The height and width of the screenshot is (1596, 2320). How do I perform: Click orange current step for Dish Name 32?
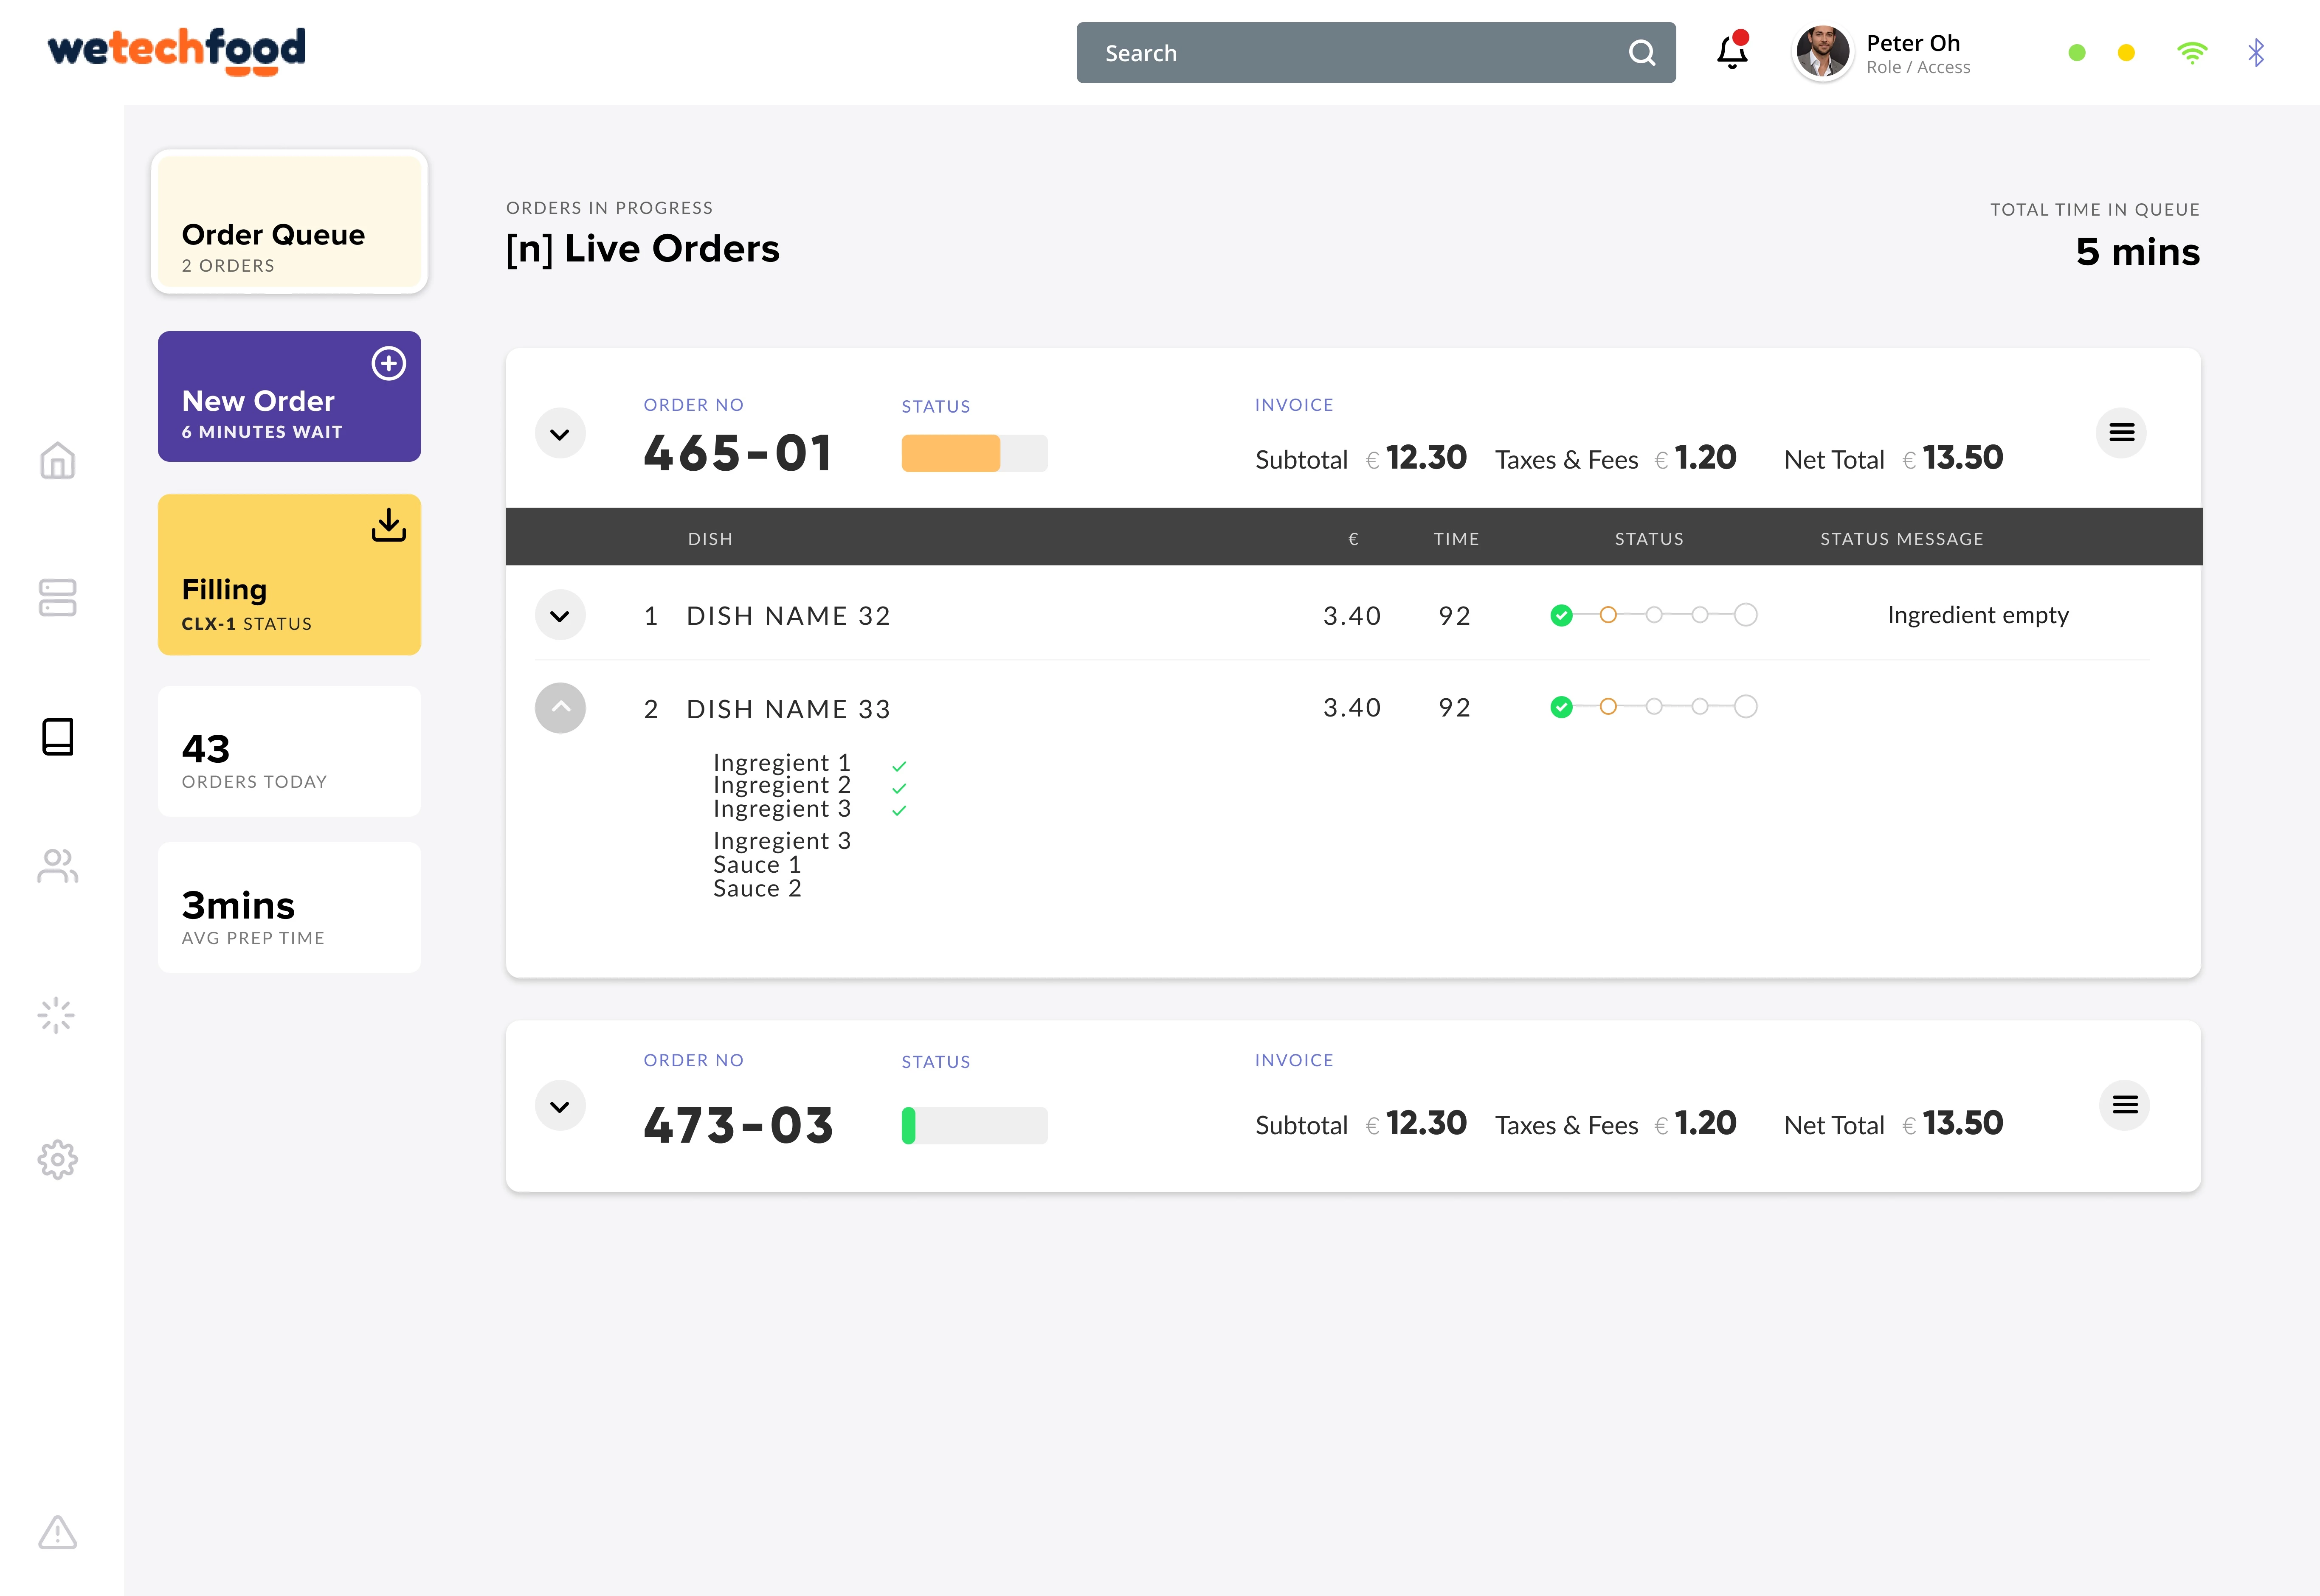[x=1608, y=615]
